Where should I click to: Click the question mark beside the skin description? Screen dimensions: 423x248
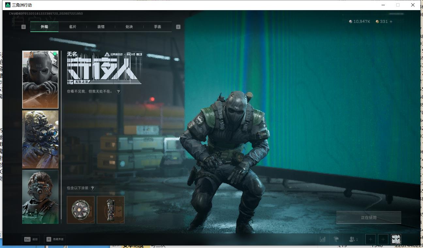point(118,92)
